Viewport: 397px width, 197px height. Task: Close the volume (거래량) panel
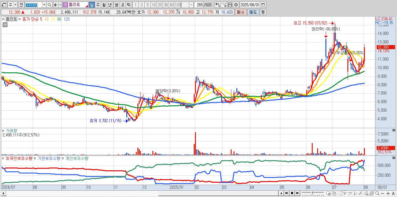[394, 130]
